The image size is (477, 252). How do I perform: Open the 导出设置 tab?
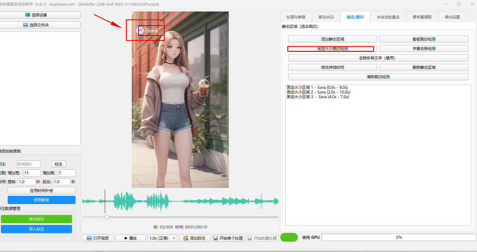point(452,17)
